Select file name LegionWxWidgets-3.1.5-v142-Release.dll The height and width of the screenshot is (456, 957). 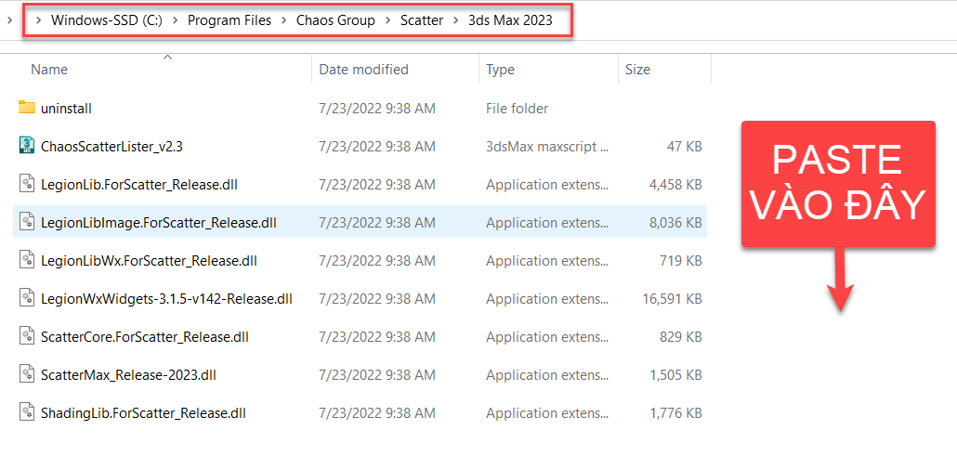pyautogui.click(x=166, y=299)
